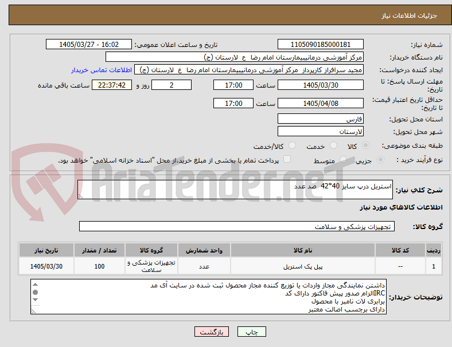Click the چاپ (print) button
Viewport: 452px width, 347px height.
point(252,332)
